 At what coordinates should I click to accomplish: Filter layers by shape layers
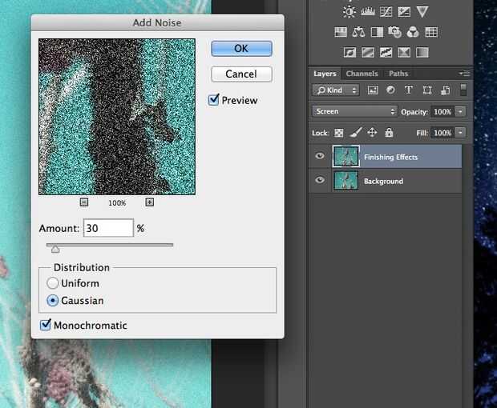427,90
